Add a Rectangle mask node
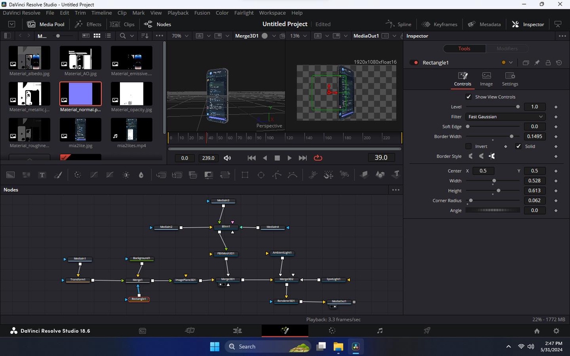Viewport: 570px width, 356px height. (x=245, y=174)
